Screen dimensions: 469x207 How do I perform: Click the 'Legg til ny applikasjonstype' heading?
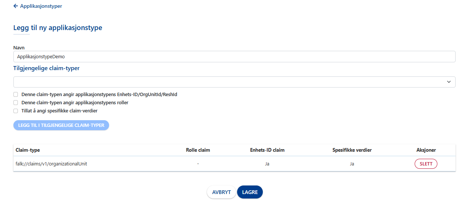point(58,28)
